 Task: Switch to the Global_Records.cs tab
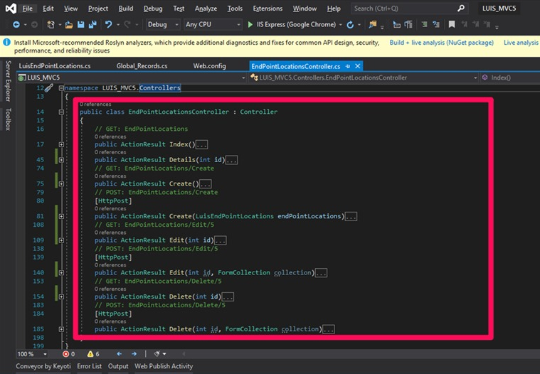tap(142, 66)
